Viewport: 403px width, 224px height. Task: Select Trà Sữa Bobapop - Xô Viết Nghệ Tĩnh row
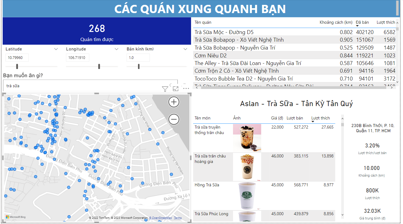(x=294, y=40)
